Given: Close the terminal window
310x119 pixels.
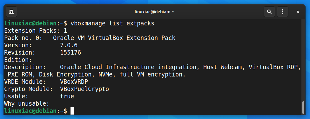Looking at the screenshot, I should (298, 12).
